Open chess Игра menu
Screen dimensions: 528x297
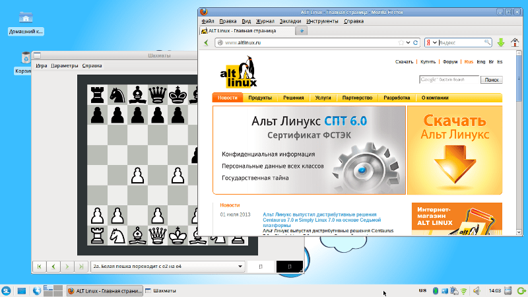point(42,65)
